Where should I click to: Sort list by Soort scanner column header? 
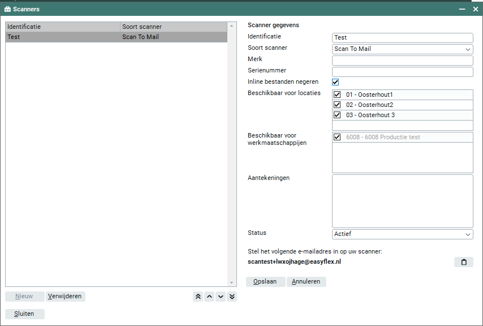click(x=173, y=27)
